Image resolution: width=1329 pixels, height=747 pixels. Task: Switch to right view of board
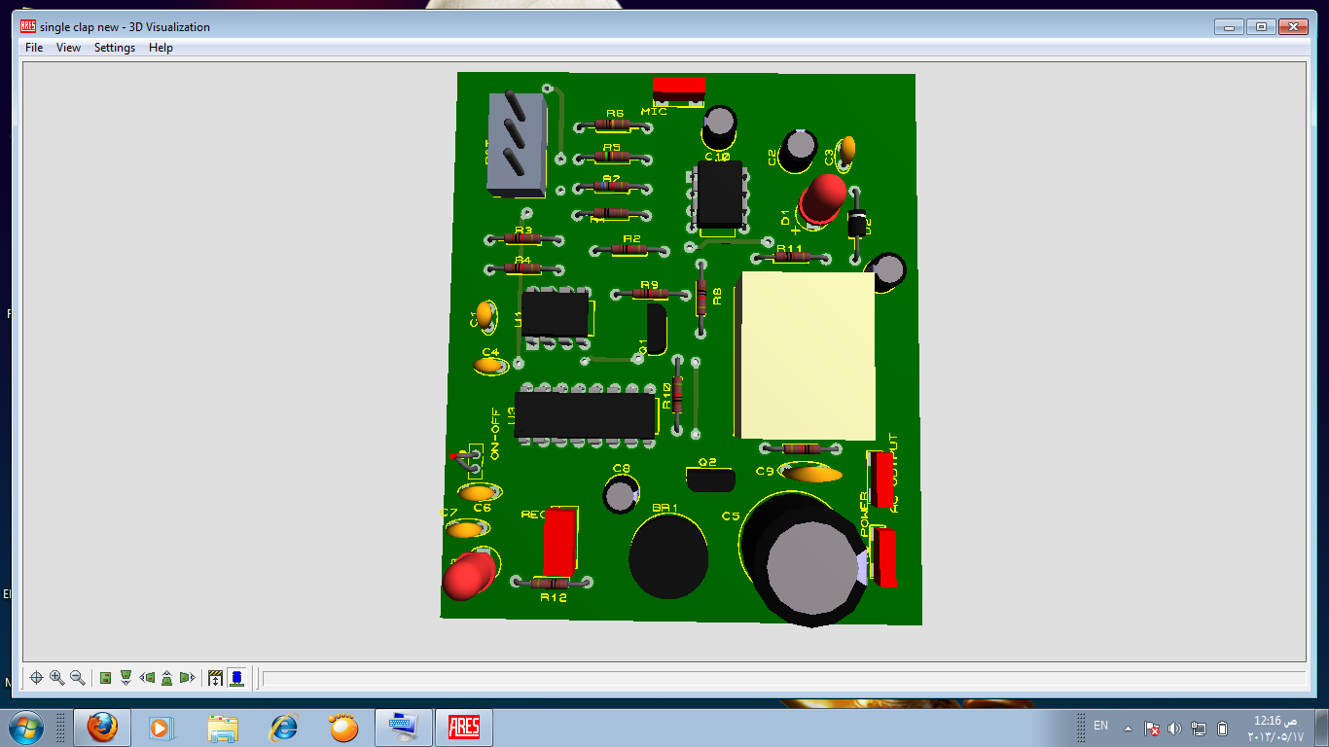187,678
